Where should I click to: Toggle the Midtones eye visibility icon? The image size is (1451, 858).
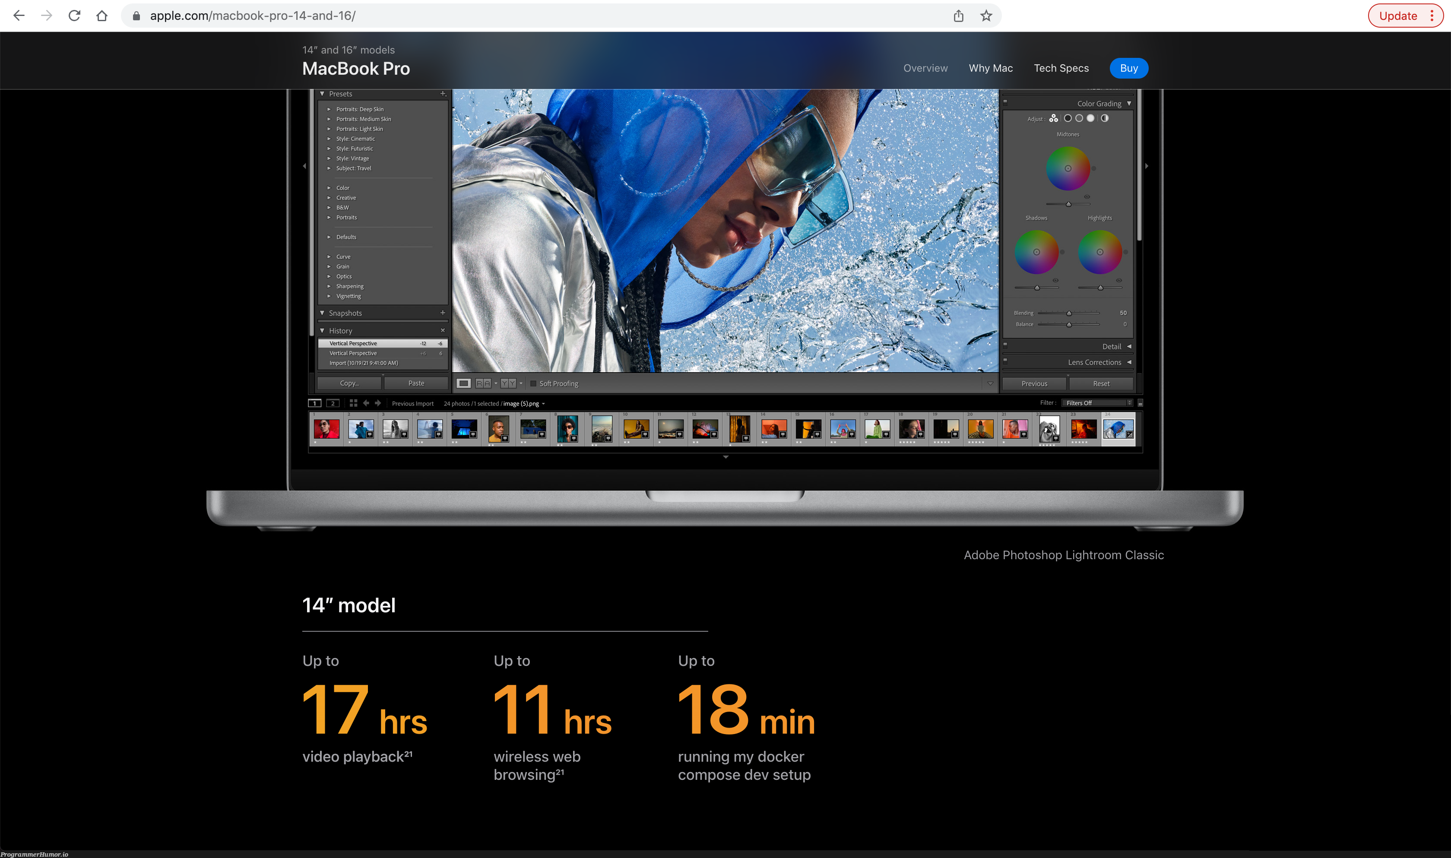point(1087,196)
